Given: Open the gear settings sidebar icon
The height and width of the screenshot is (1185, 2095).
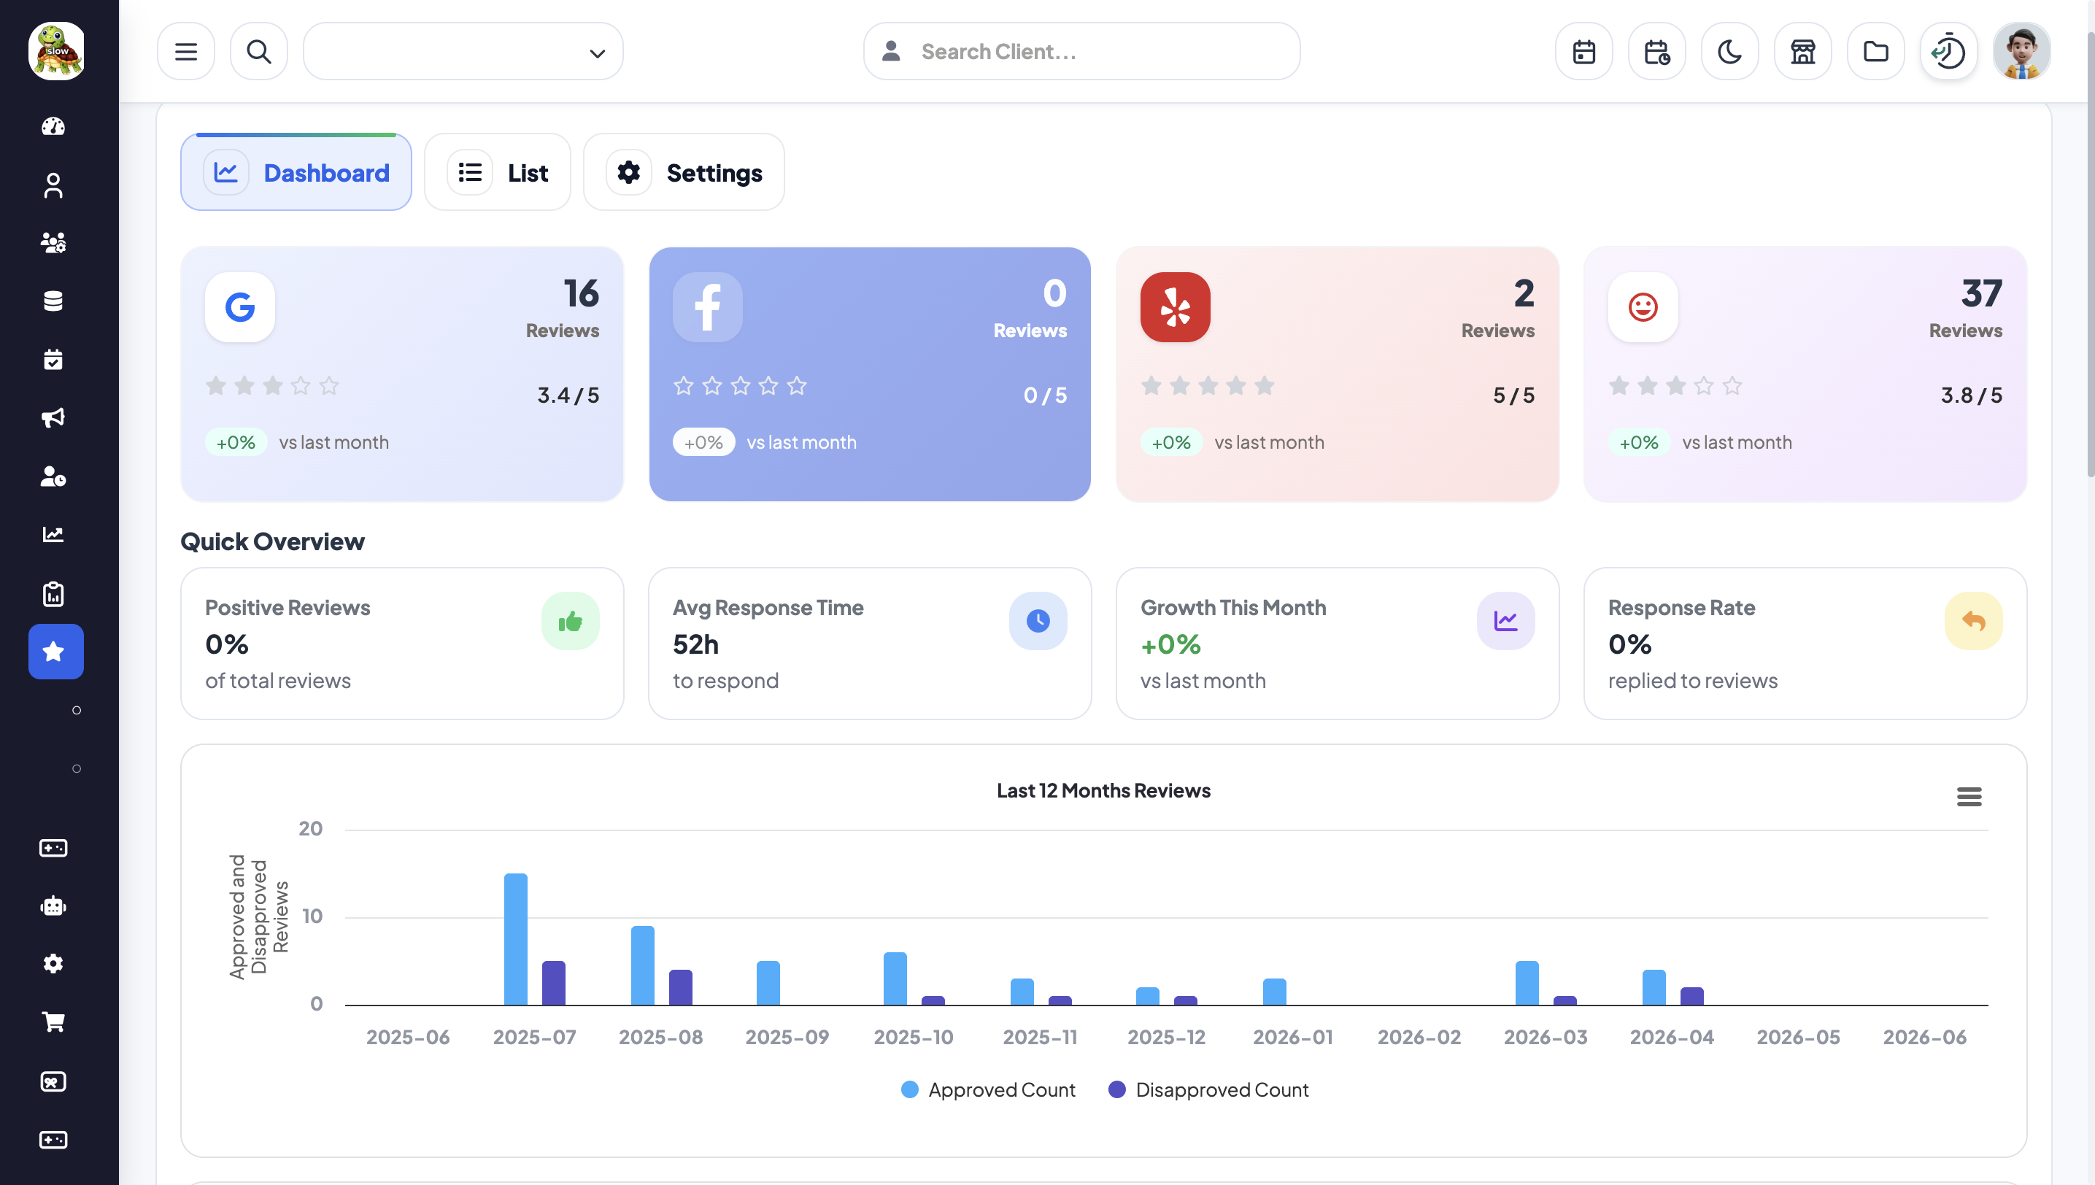Looking at the screenshot, I should click(x=54, y=964).
